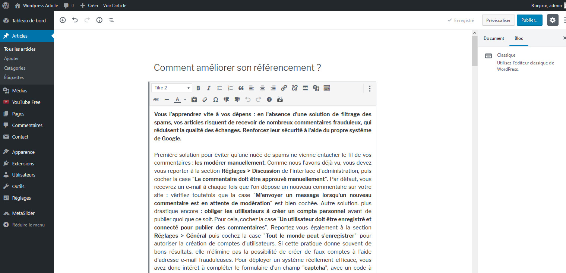Visit site via Wordpress Article link
The width and height of the screenshot is (566, 273).
(36, 6)
